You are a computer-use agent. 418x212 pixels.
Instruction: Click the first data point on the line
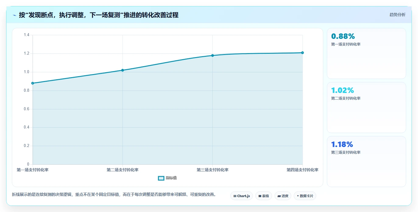click(x=33, y=83)
